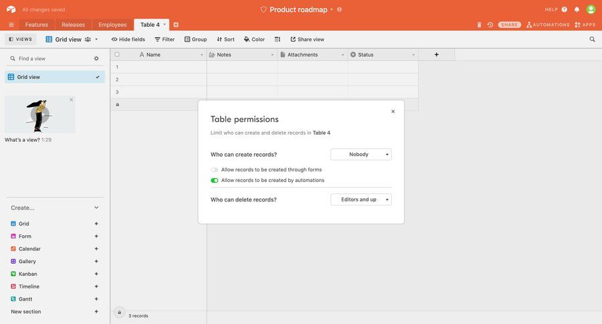Screen dimensions: 602x324
Task: Open the Automations panel
Action: tap(548, 25)
